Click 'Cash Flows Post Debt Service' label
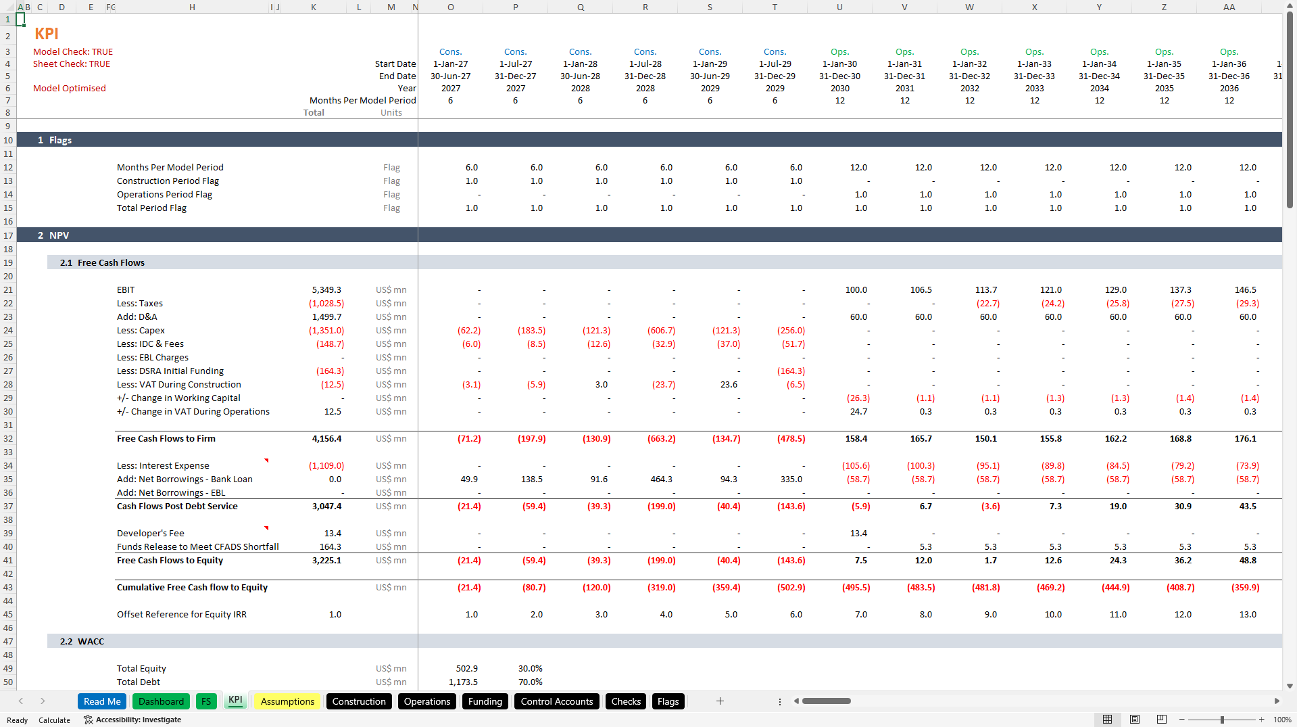Screen dimensions: 1297x727 tap(177, 506)
